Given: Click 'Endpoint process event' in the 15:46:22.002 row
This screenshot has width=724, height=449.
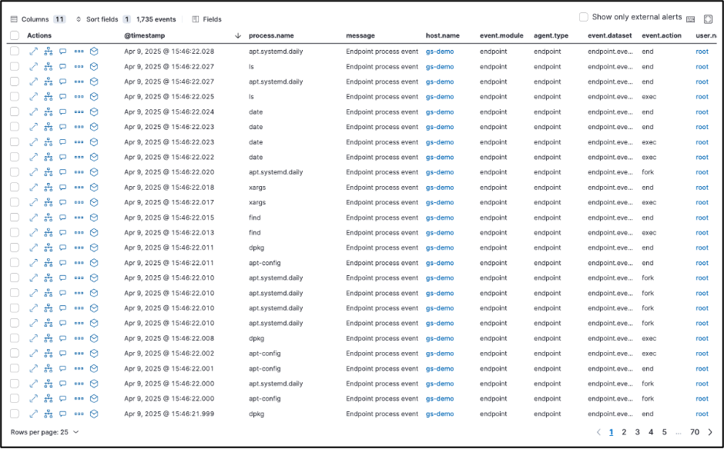Looking at the screenshot, I should (382, 354).
